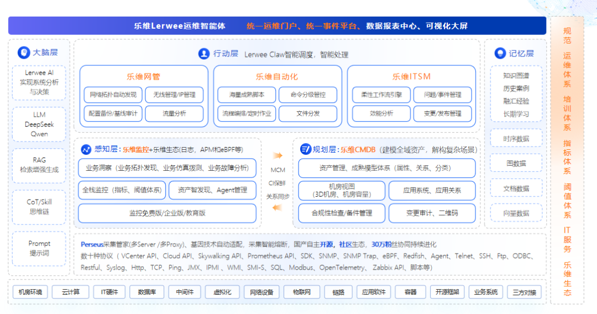The width and height of the screenshot is (597, 314).
Task: Select 柔性工作流引擎 under 乐维ITSM
Action: (381, 95)
